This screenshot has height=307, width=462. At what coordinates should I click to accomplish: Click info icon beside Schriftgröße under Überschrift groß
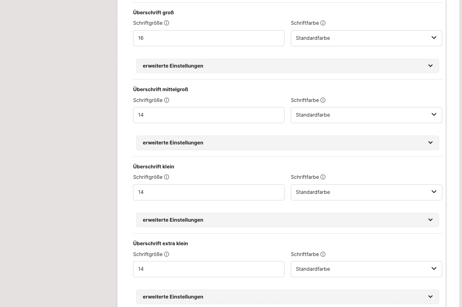(167, 23)
